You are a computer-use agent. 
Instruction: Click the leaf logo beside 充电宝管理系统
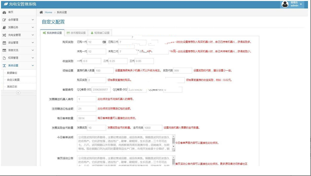tap(5, 4)
